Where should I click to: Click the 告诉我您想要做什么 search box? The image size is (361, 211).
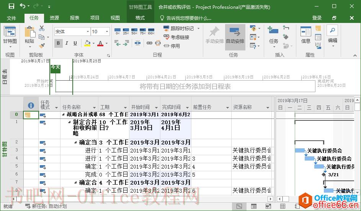coord(186,18)
